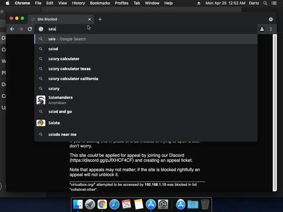The width and height of the screenshot is (283, 212).
Task: Click the search icon beside 'salads near me'
Action: coord(41,134)
